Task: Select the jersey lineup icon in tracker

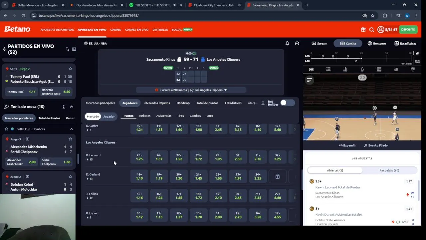Action: click(413, 69)
